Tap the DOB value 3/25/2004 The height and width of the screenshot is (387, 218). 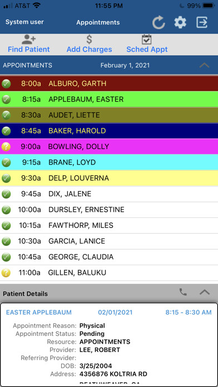[x=96, y=366]
